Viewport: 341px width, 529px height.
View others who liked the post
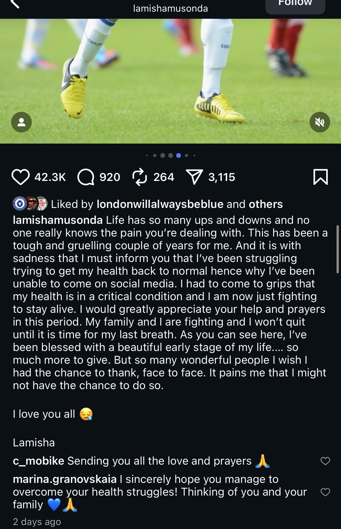click(266, 204)
